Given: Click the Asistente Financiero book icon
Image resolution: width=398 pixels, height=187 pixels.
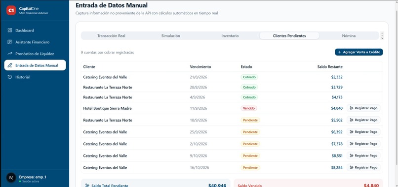Looking at the screenshot, I should [x=10, y=42].
